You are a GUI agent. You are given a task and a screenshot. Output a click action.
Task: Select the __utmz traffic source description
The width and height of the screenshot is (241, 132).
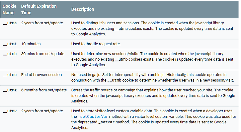(x=153, y=96)
